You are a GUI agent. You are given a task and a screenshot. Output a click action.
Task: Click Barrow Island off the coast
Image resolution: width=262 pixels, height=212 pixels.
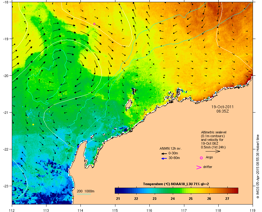tap(129, 104)
